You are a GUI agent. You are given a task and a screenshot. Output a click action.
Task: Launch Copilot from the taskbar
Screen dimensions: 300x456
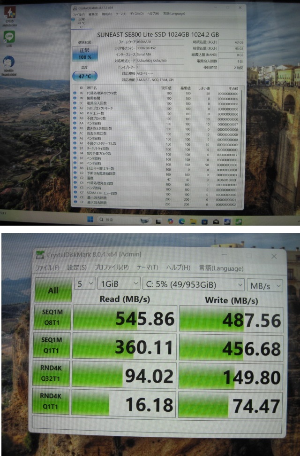tap(170, 221)
